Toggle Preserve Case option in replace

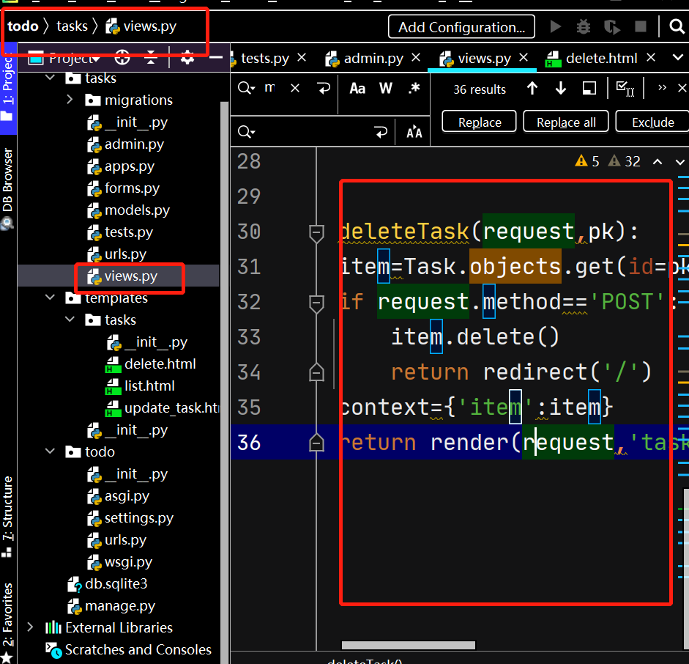[414, 132]
